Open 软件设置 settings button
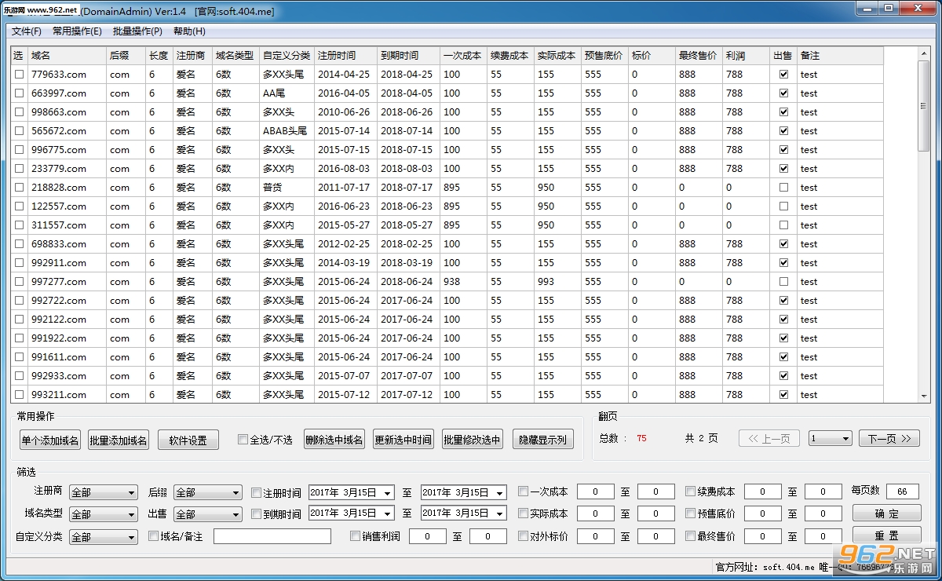This screenshot has width=942, height=581. tap(188, 440)
